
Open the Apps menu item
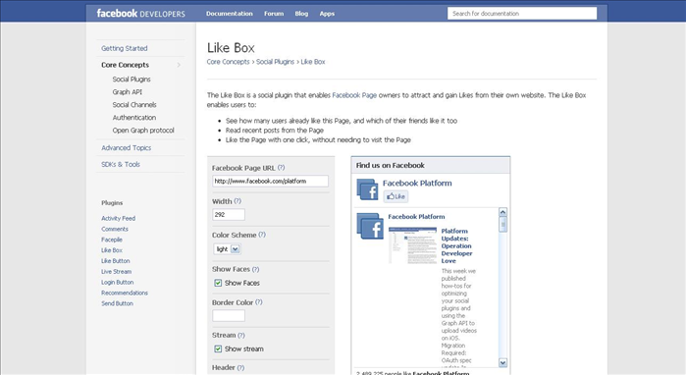(x=327, y=14)
